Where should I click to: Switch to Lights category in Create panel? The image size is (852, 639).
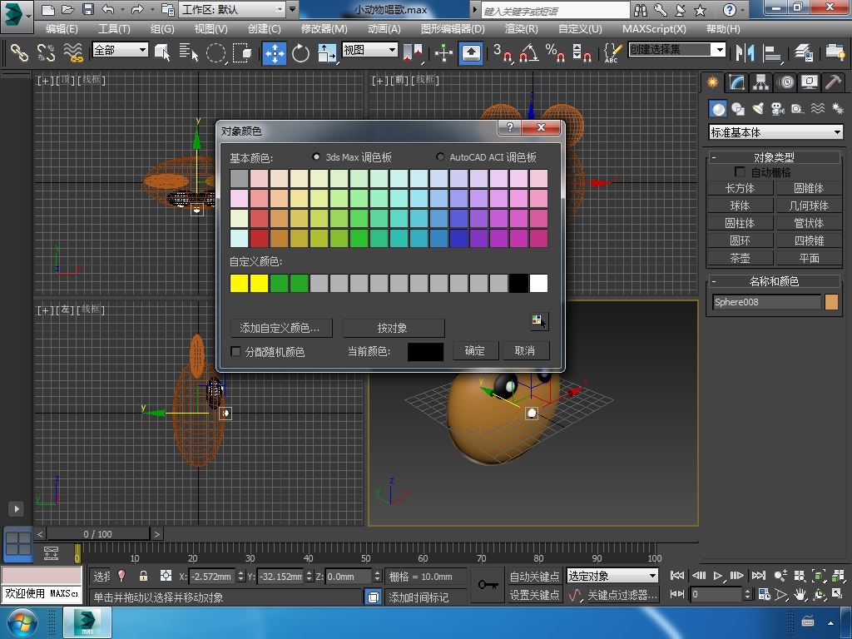[758, 109]
